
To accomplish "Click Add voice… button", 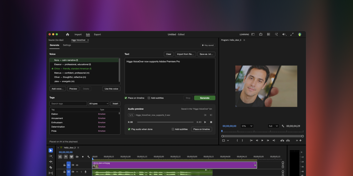I will click(x=58, y=89).
